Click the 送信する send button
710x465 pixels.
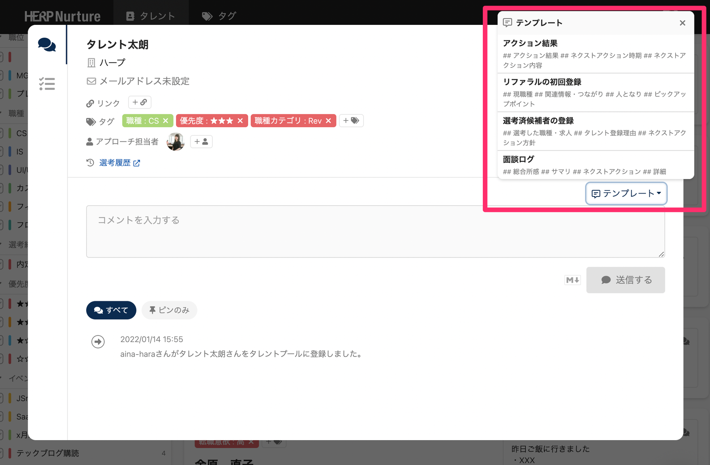(626, 280)
